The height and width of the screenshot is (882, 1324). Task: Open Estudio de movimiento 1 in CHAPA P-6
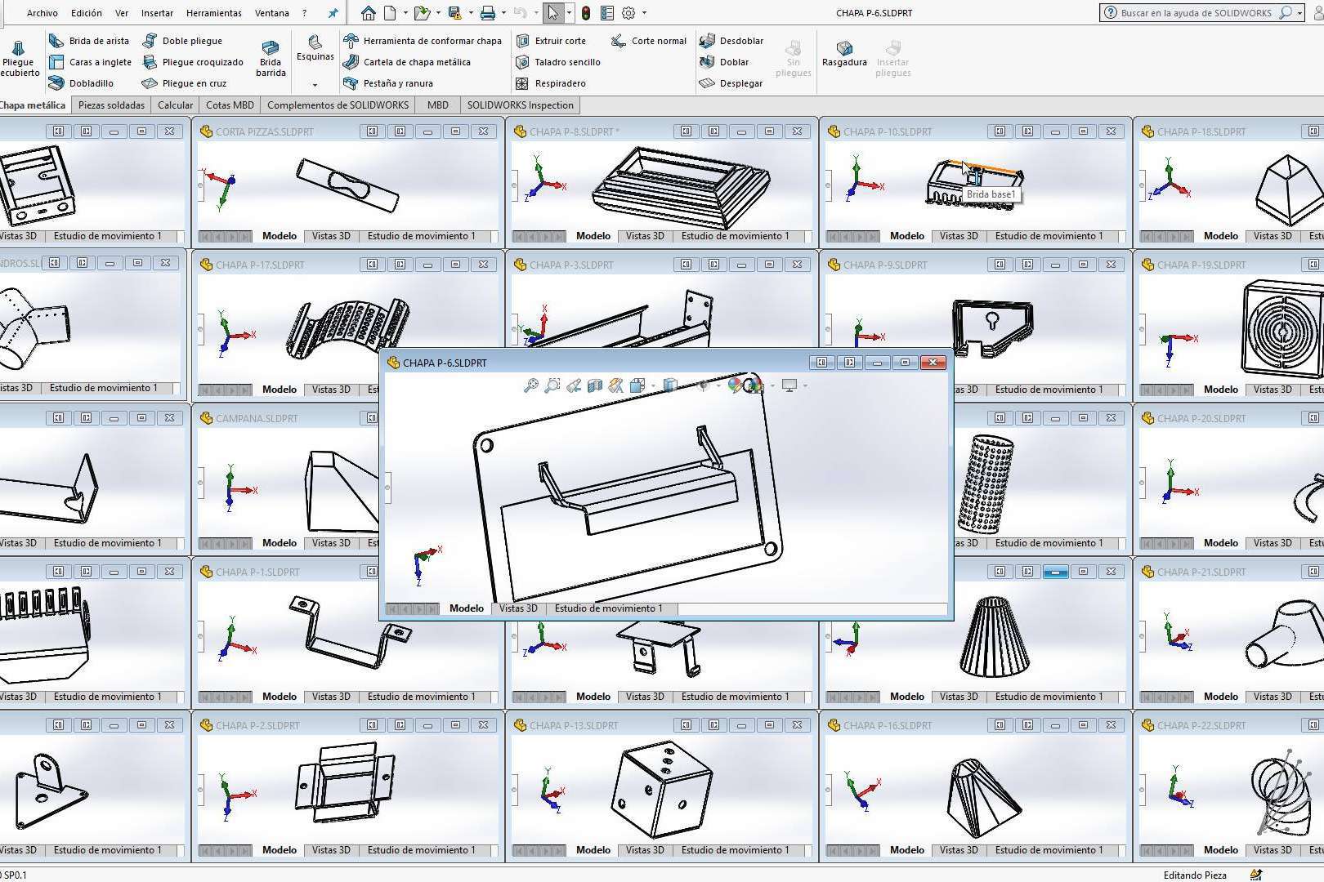click(x=608, y=608)
